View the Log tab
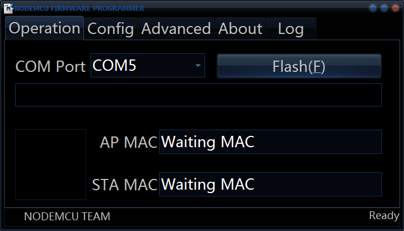The height and width of the screenshot is (231, 404). 291,28
